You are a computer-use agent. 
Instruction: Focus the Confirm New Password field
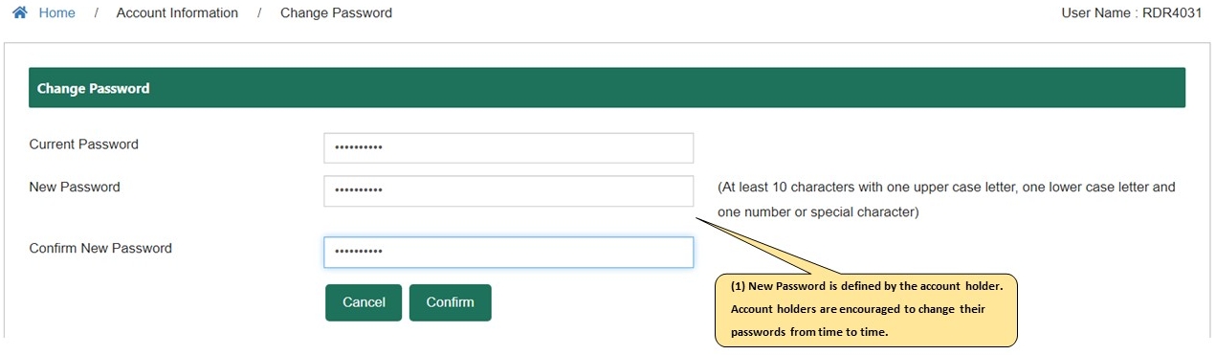pyautogui.click(x=508, y=252)
